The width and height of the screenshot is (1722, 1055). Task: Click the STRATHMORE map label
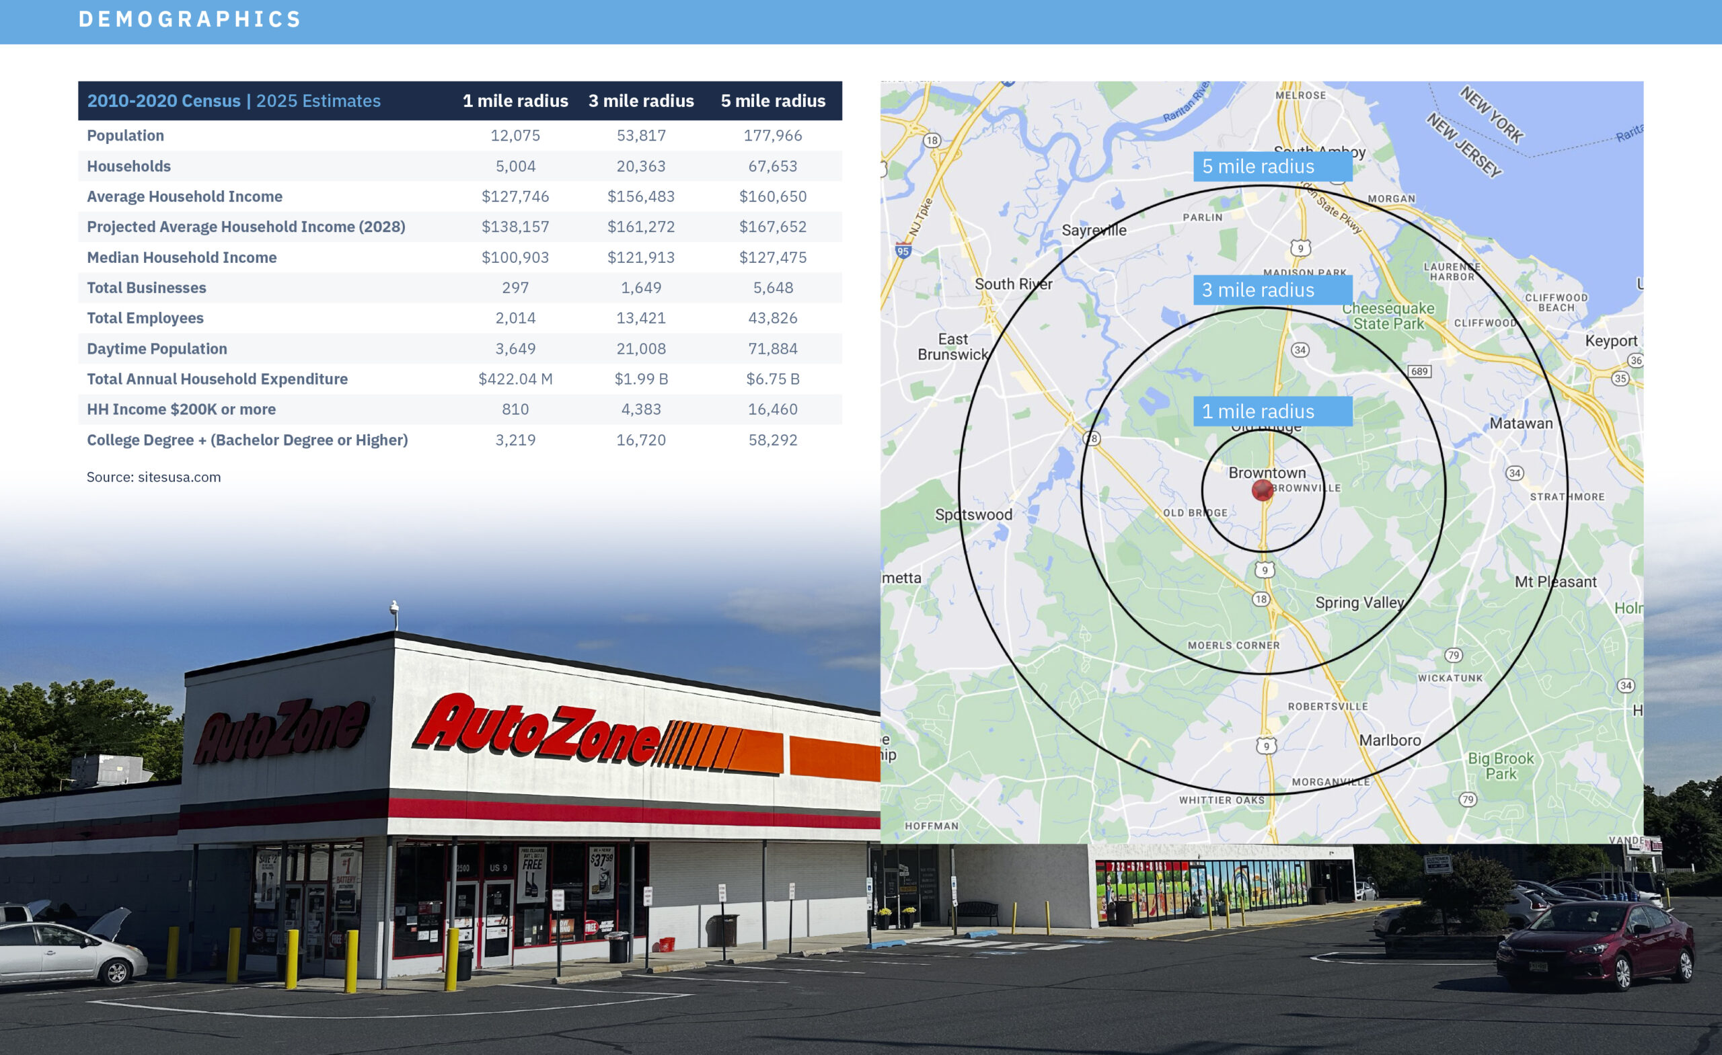pyautogui.click(x=1567, y=497)
